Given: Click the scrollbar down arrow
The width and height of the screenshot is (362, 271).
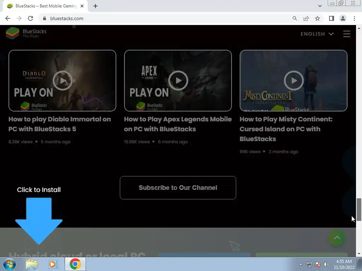Looking at the screenshot, I should click(359, 254).
